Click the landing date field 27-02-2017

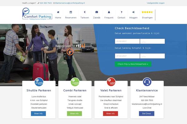pyautogui.click(x=127, y=56)
